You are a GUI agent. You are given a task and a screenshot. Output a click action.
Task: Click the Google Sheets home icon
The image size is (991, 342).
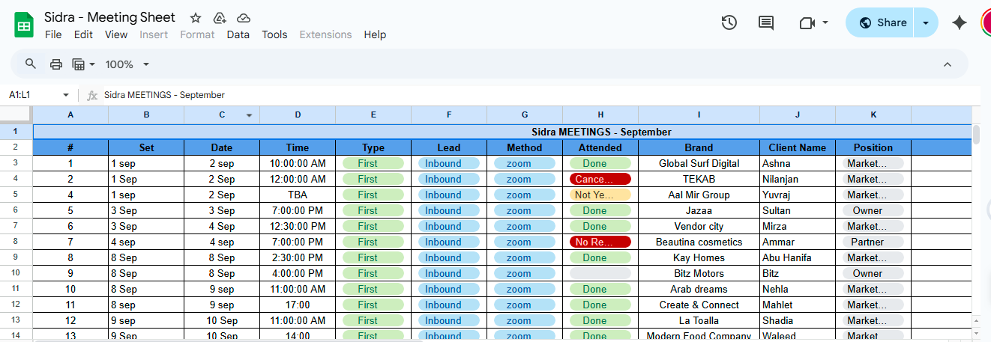tap(24, 25)
